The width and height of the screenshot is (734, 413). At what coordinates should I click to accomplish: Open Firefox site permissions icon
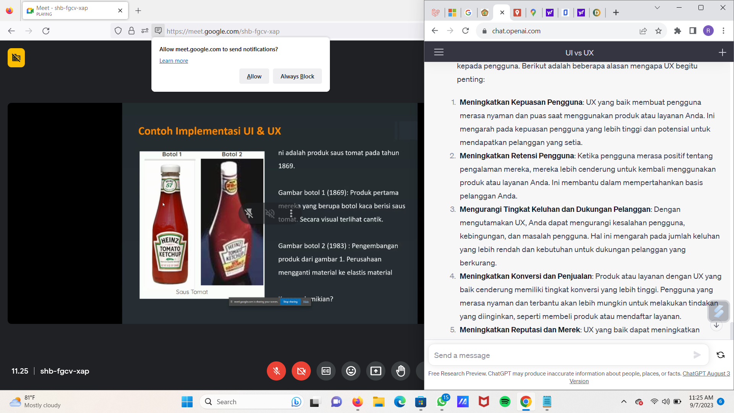[145, 31]
